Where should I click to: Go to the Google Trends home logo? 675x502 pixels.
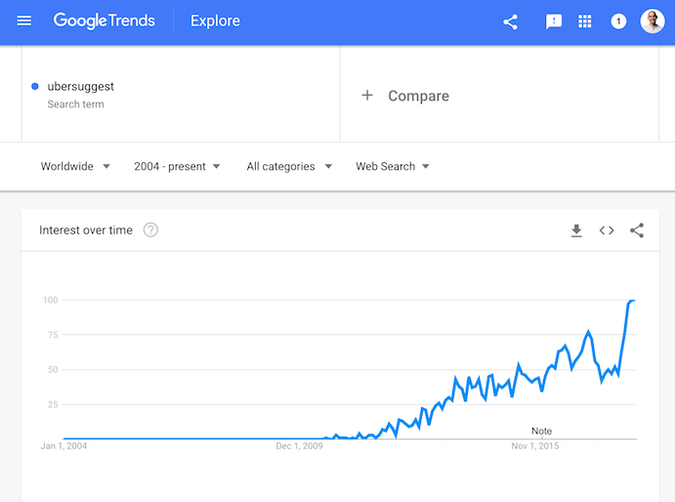(x=104, y=21)
